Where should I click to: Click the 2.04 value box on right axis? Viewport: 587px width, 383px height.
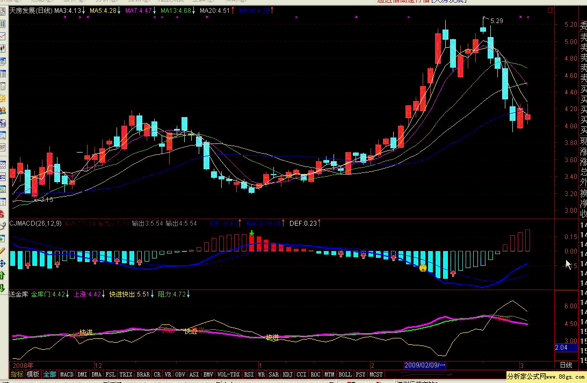coord(566,348)
